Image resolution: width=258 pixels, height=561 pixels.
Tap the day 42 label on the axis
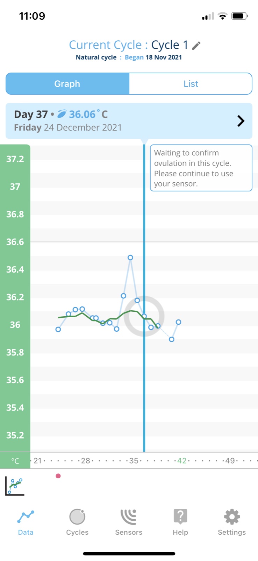pos(182,460)
